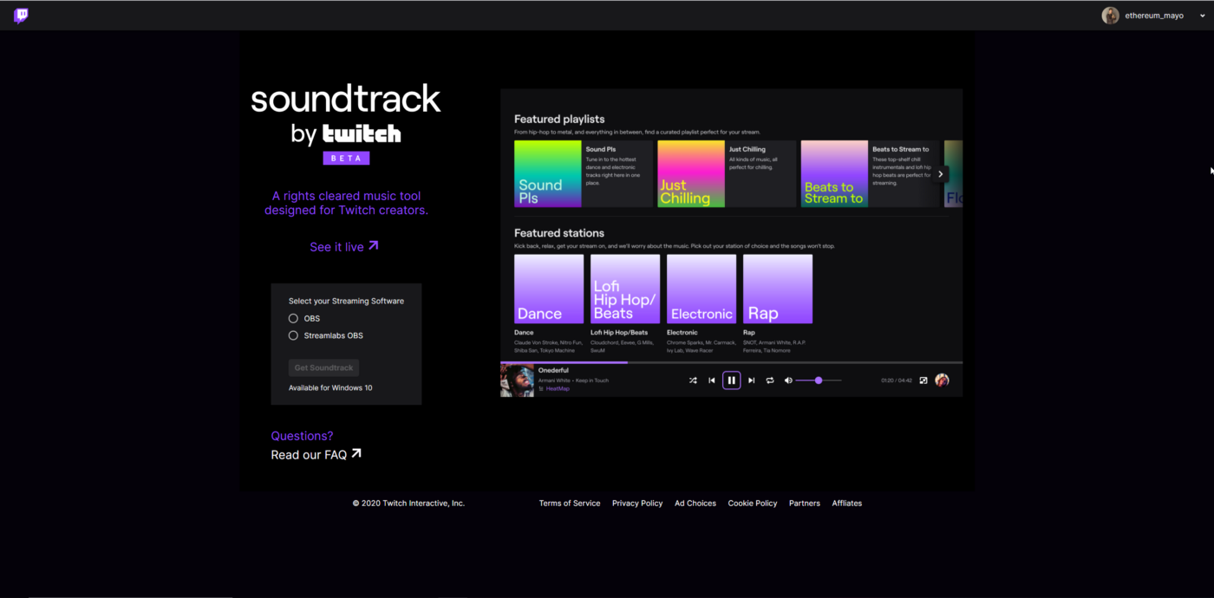Open the HeatMap link under the track title
Image resolution: width=1214 pixels, height=598 pixels.
click(x=558, y=388)
